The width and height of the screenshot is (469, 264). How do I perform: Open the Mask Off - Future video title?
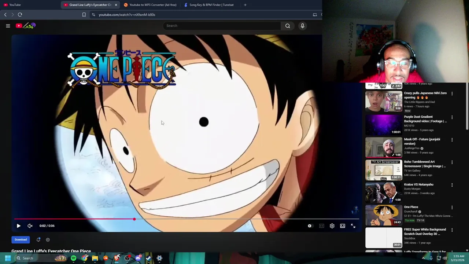point(422,141)
